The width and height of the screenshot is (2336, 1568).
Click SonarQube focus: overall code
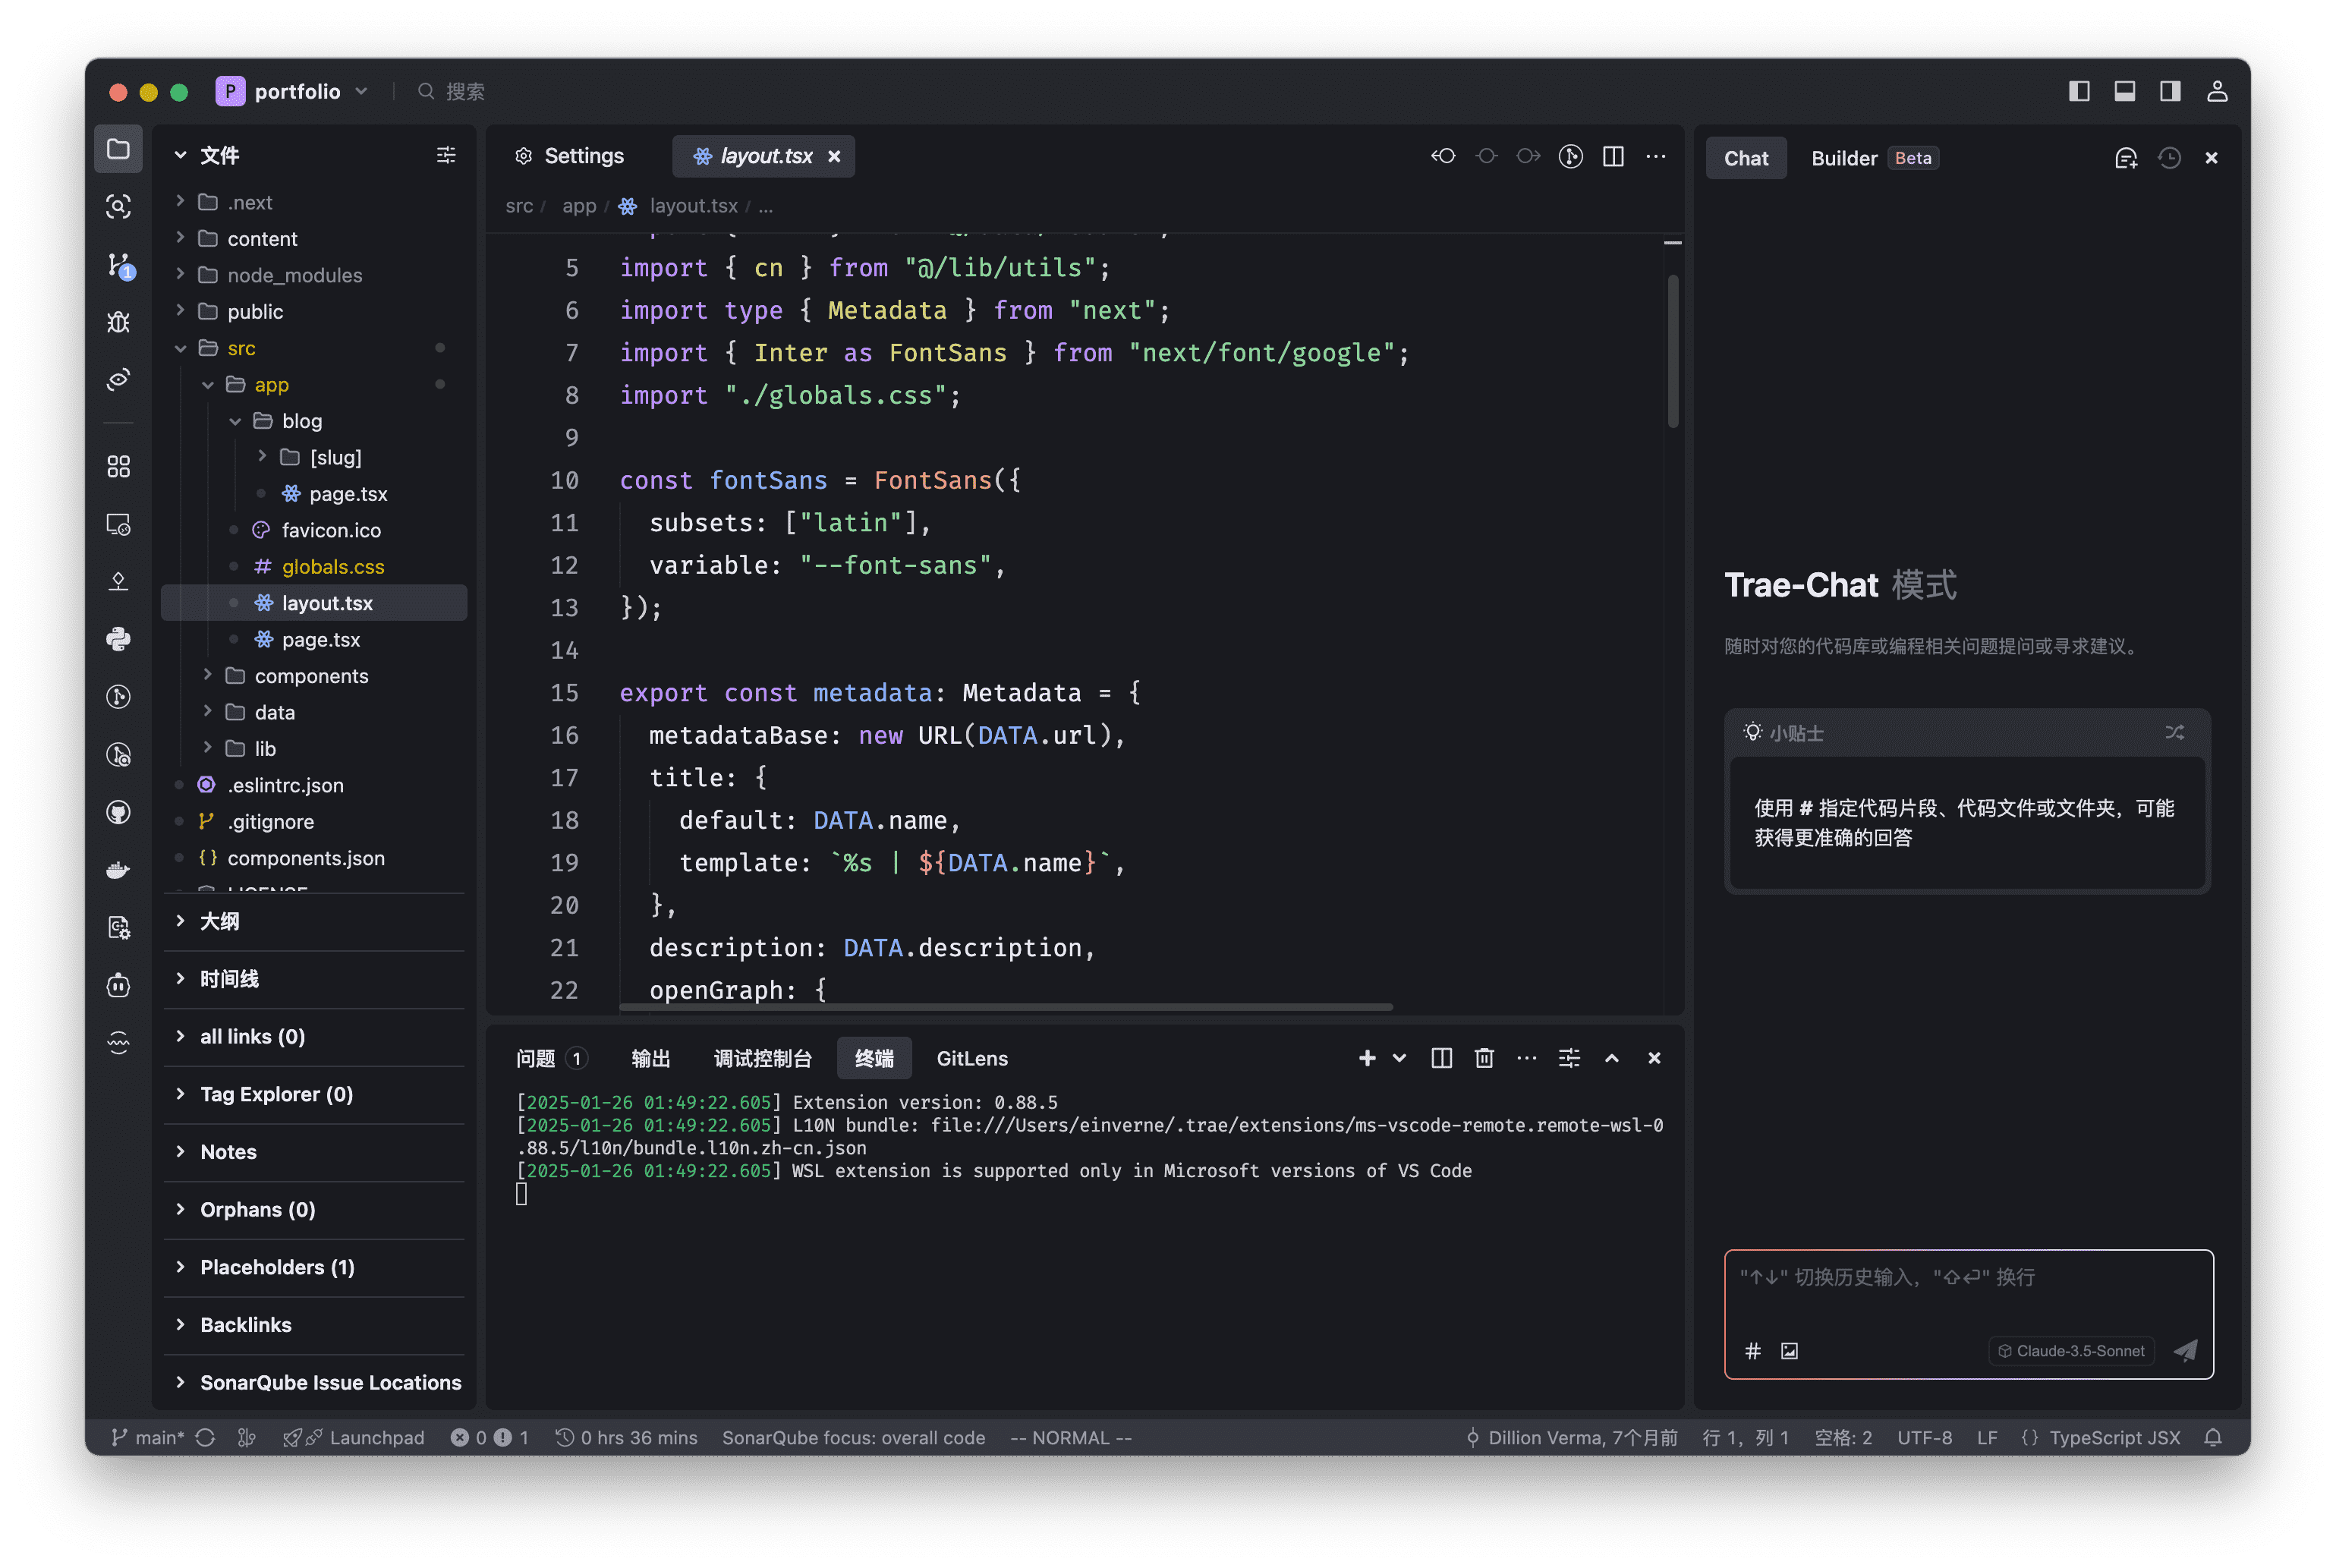[x=853, y=1437]
